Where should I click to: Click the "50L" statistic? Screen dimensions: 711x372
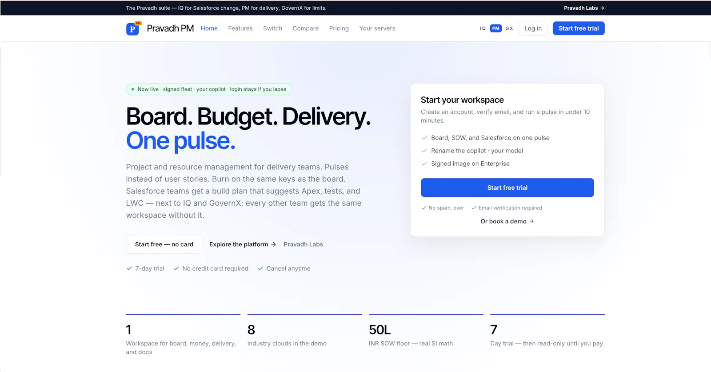click(380, 330)
